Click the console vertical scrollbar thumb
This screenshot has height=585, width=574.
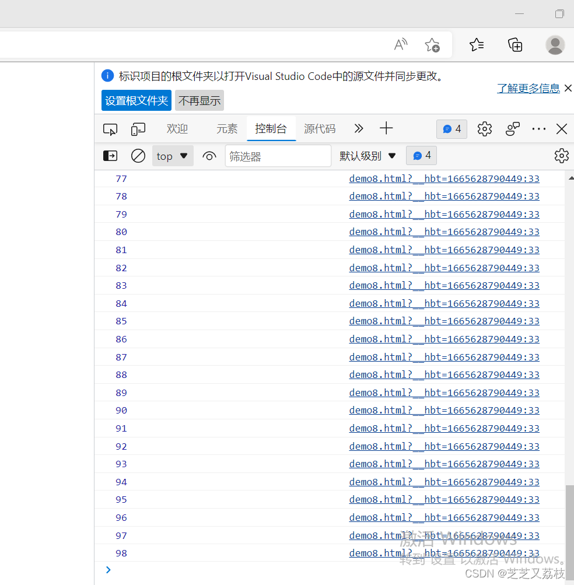(x=569, y=534)
